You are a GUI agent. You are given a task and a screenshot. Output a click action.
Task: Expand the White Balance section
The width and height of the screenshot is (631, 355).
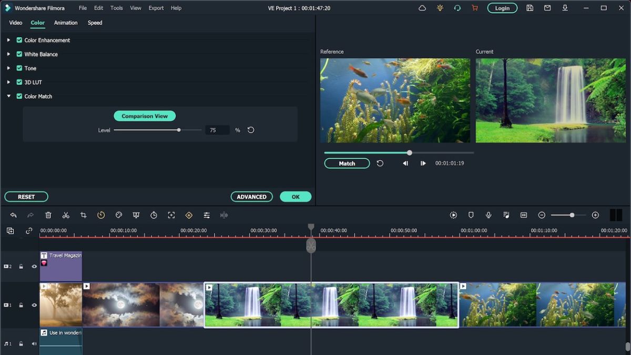click(8, 54)
